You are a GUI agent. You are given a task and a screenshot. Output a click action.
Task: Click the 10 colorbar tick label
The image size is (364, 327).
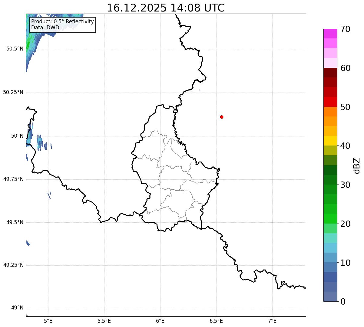click(345, 263)
